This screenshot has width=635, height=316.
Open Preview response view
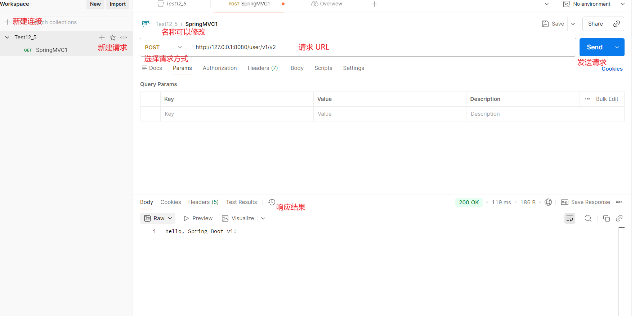(198, 218)
